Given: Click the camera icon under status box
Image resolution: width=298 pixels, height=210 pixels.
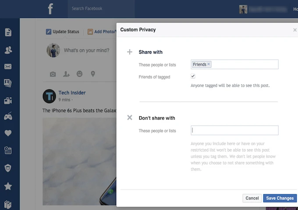Looking at the screenshot, I should (x=53, y=74).
